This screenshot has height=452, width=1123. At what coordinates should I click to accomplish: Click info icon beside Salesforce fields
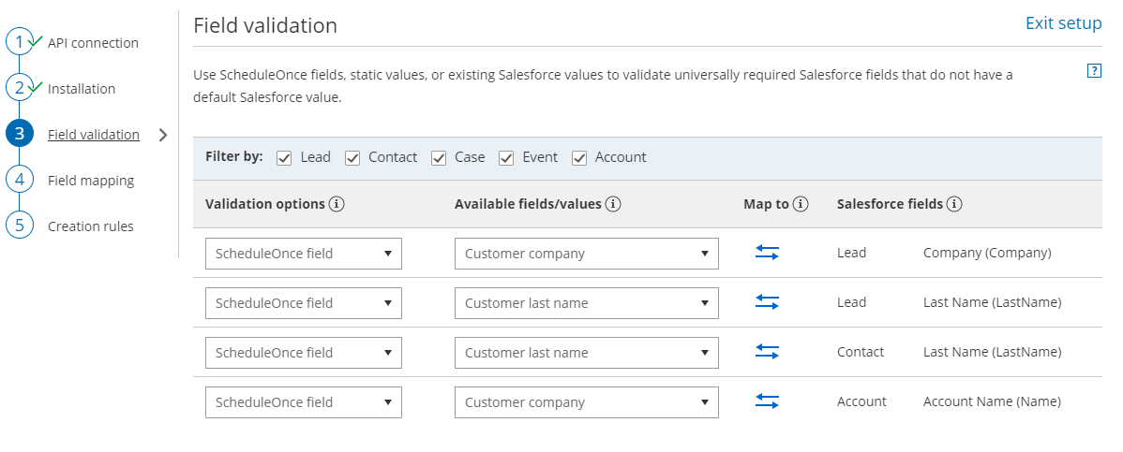954,204
